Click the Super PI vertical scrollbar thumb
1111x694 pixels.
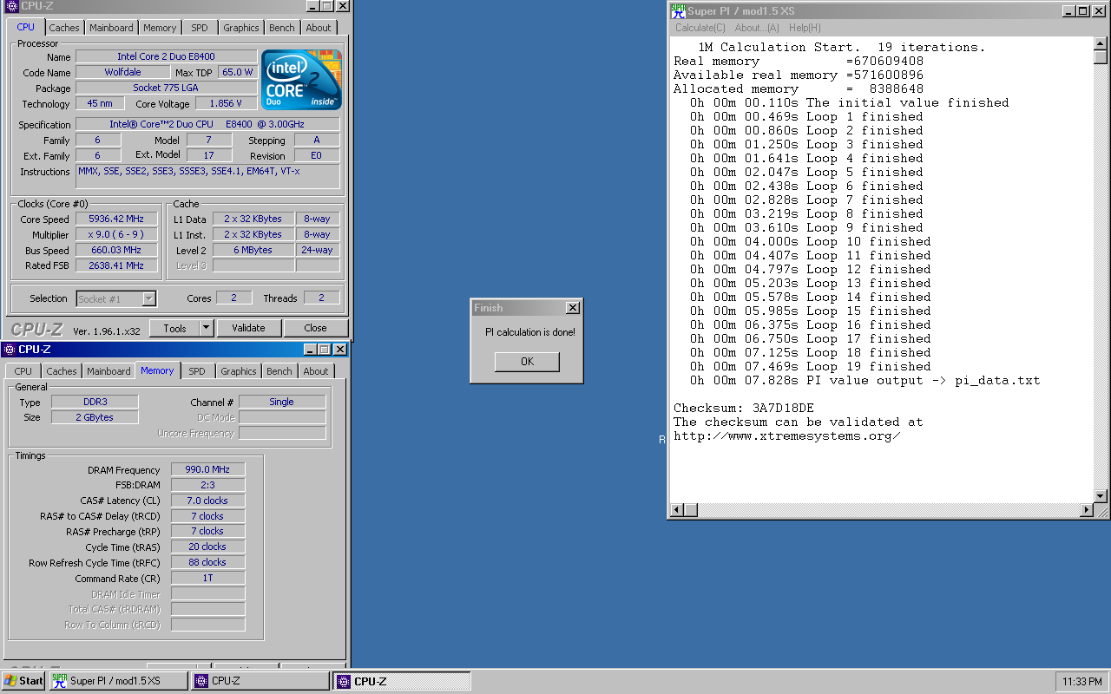click(1101, 57)
